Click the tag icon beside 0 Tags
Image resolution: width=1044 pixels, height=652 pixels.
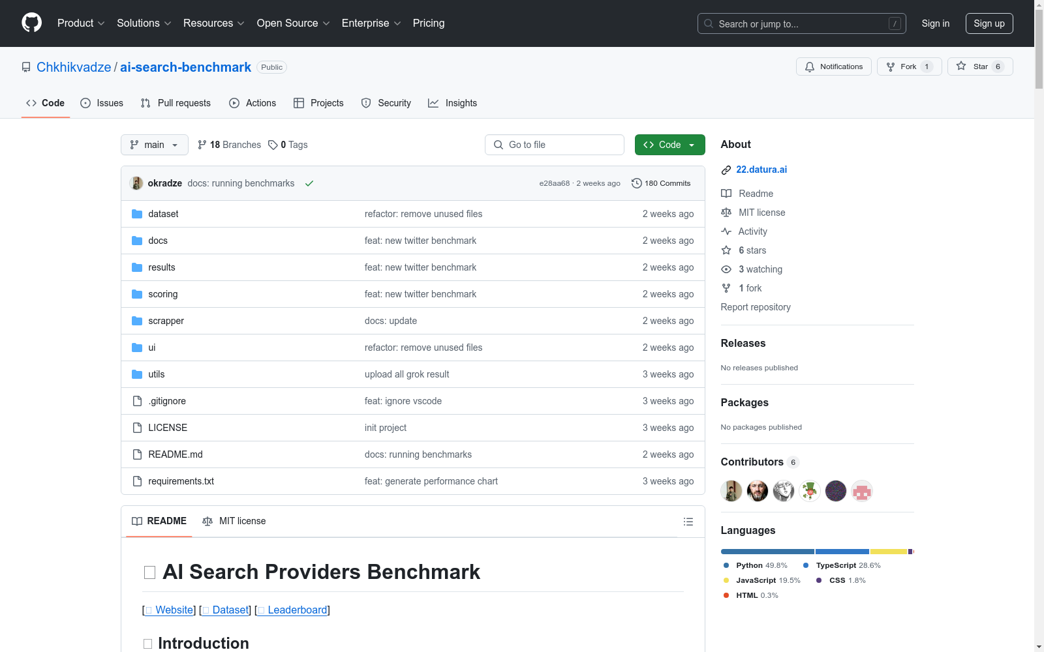point(273,145)
